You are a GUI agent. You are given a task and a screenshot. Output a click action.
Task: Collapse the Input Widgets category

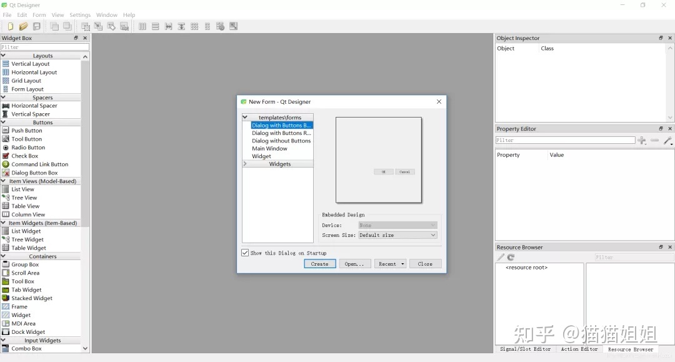[4, 340]
